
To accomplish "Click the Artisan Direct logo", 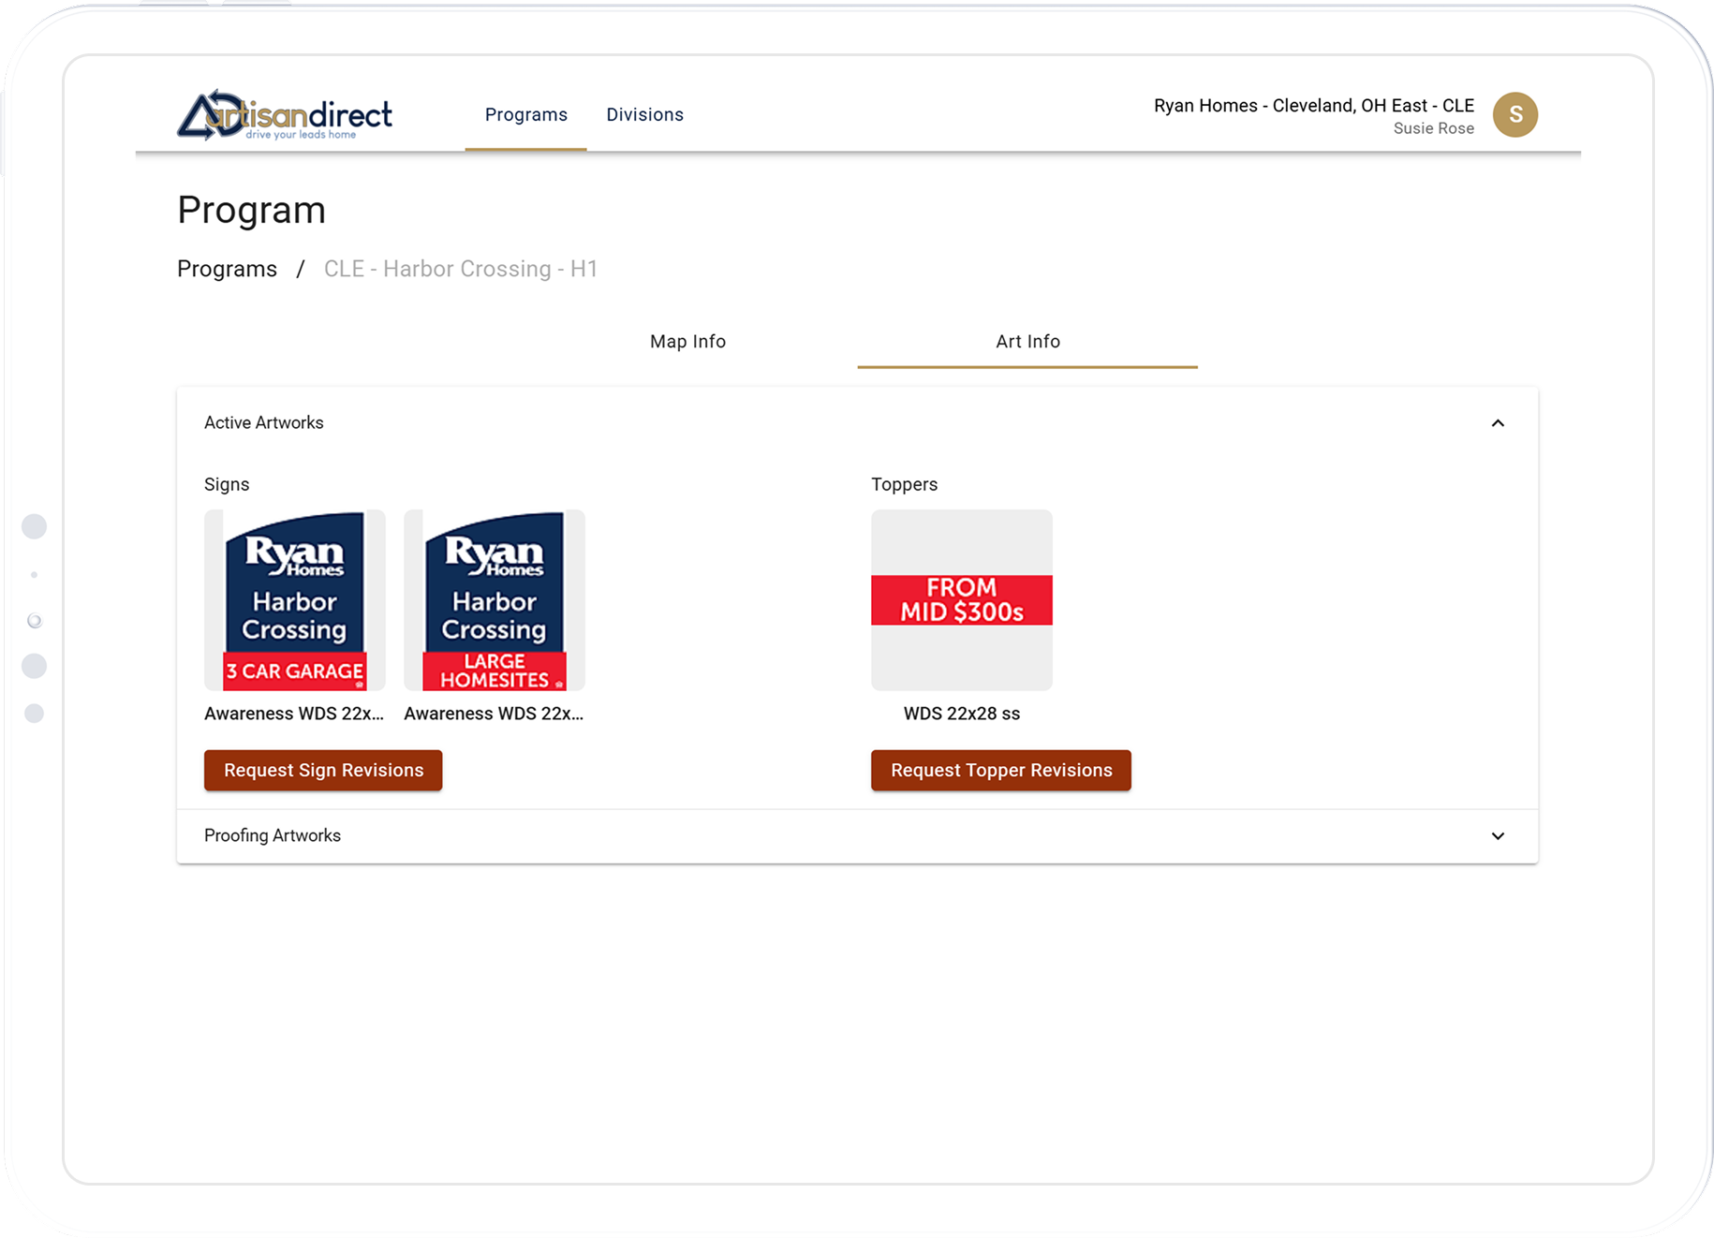I will [284, 114].
